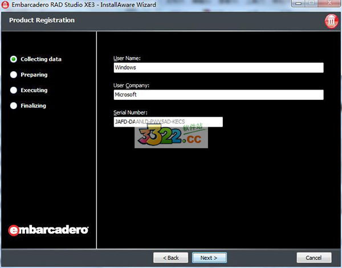Click the 'Finalizing' step label
This screenshot has width=342, height=268.
34,106
